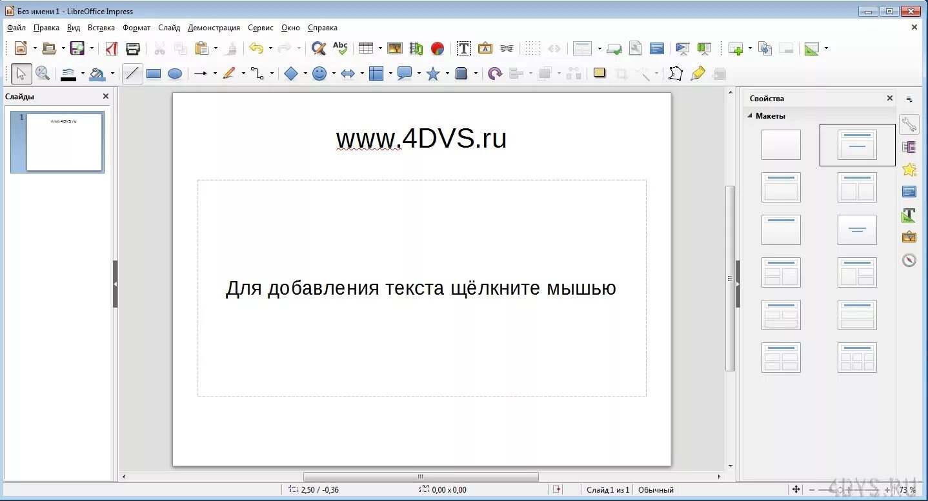Viewport: 928px width, 501px height.
Task: Insert text box T icon
Action: pyautogui.click(x=463, y=48)
